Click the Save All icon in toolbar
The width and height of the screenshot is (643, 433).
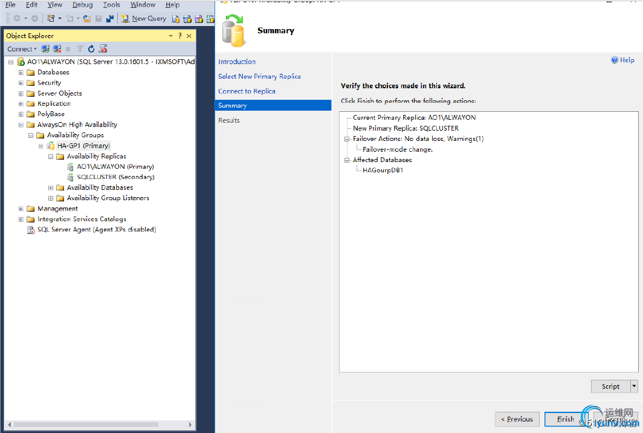pos(110,19)
